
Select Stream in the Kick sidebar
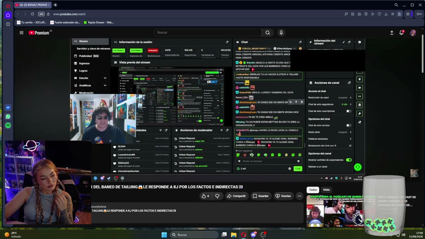click(x=90, y=41)
